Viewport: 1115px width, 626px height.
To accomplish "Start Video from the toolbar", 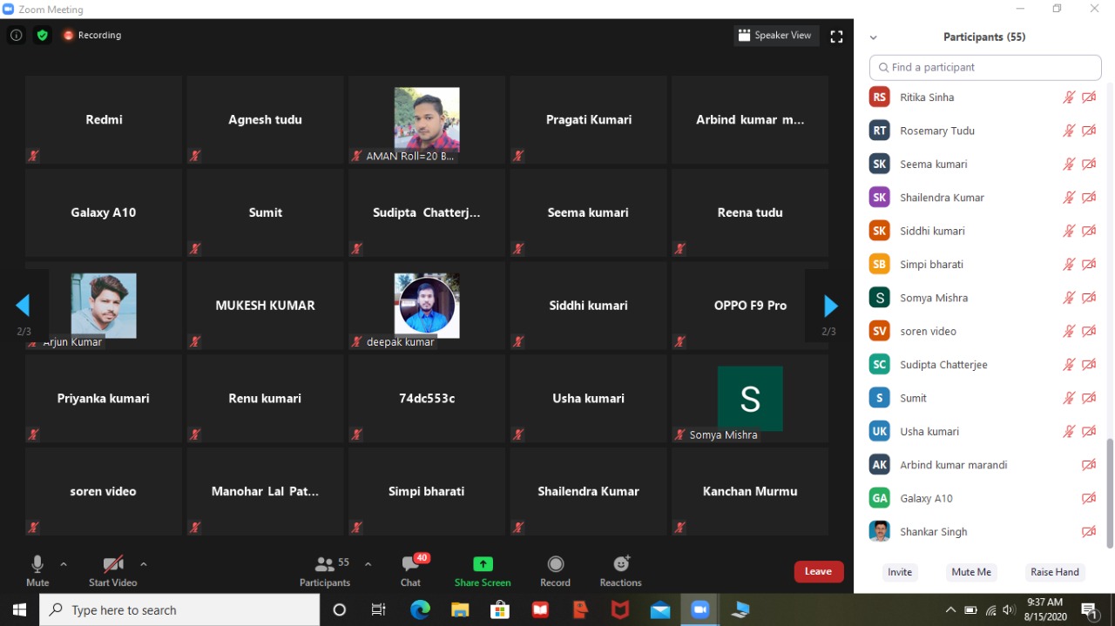I will pyautogui.click(x=113, y=571).
